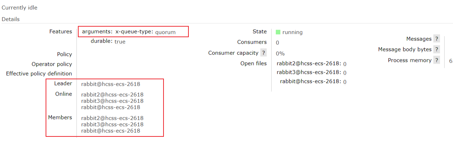Open the Messages help question mark
Viewport: 453px width, 141px height.
pos(437,39)
